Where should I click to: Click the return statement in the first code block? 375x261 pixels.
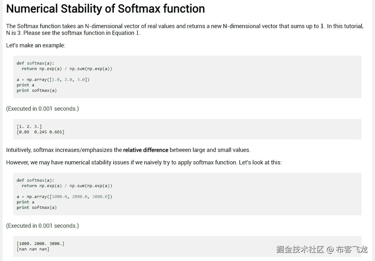(x=67, y=68)
